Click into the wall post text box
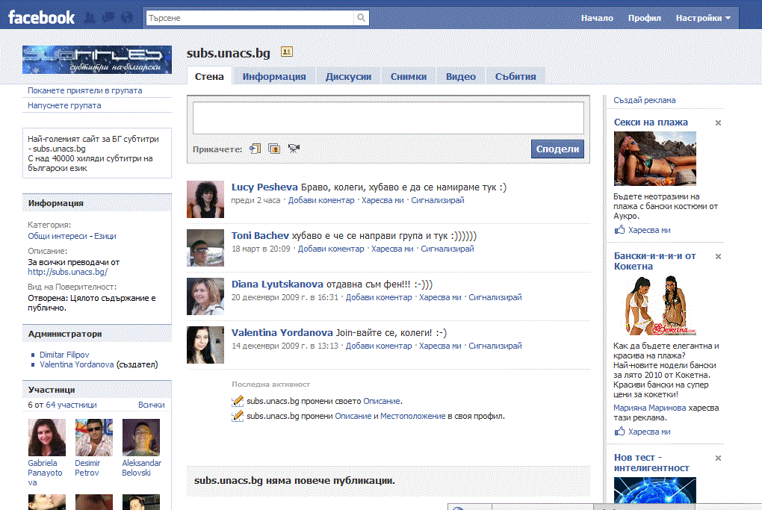 click(388, 117)
